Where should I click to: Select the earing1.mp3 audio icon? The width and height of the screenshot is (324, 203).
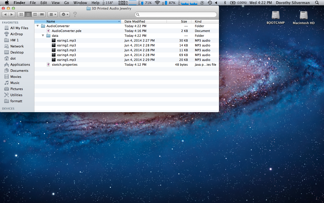pos(54,40)
